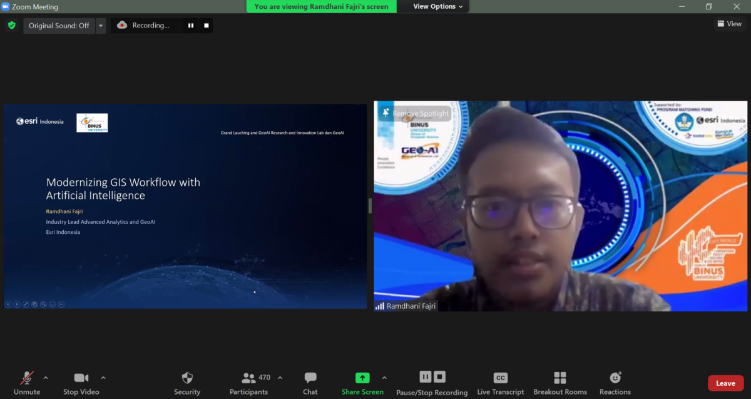
Task: Maximize the Zoom Meeting window
Action: click(x=709, y=6)
